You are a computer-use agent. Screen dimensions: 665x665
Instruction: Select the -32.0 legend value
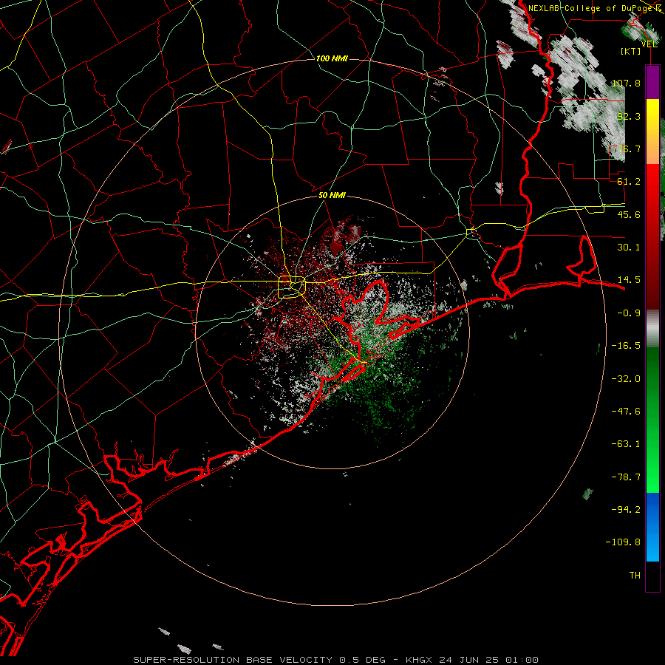click(x=626, y=379)
